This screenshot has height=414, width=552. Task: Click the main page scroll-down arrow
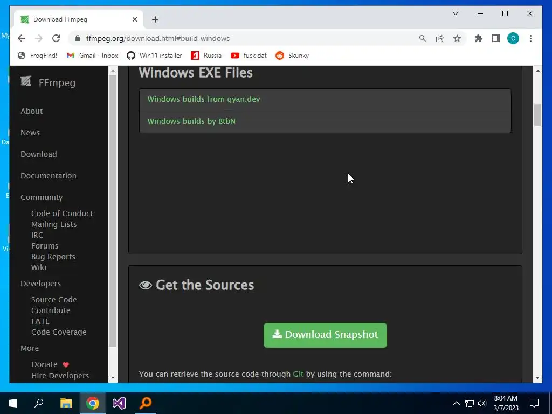click(537, 378)
